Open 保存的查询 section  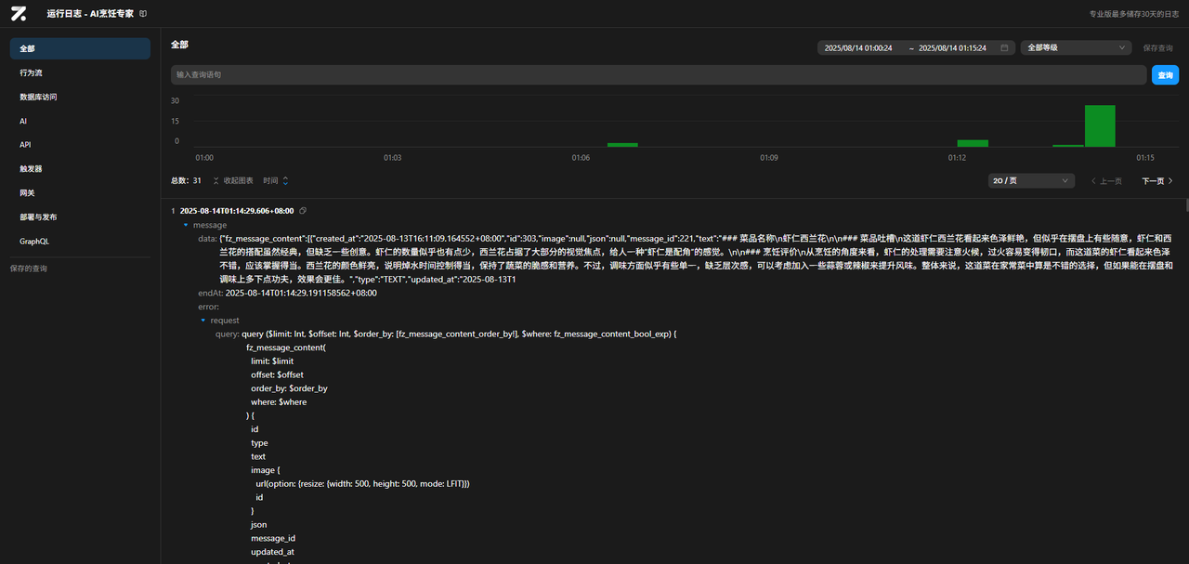click(x=28, y=269)
